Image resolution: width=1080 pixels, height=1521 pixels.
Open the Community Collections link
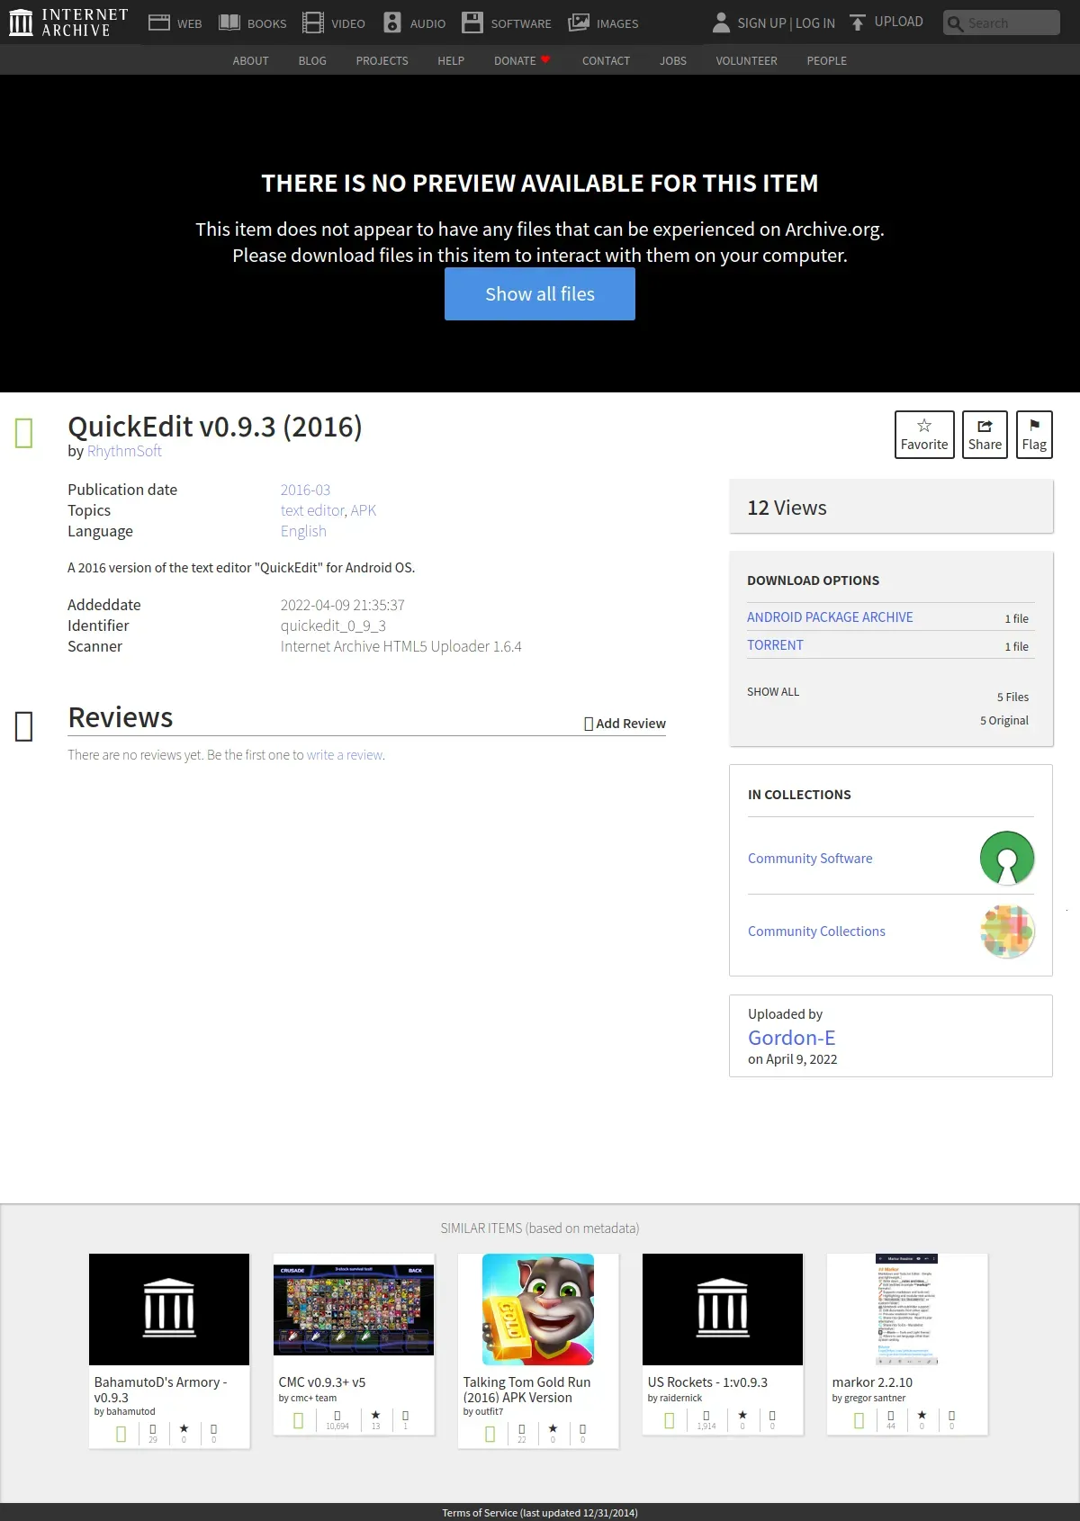click(x=816, y=931)
